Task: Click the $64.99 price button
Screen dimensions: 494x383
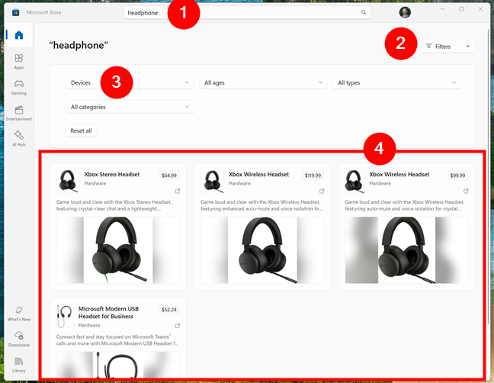Action: [x=169, y=175]
